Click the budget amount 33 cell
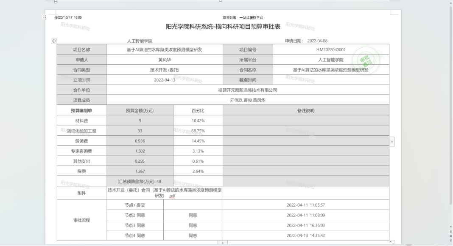The width and height of the screenshot is (453, 246). [140, 131]
